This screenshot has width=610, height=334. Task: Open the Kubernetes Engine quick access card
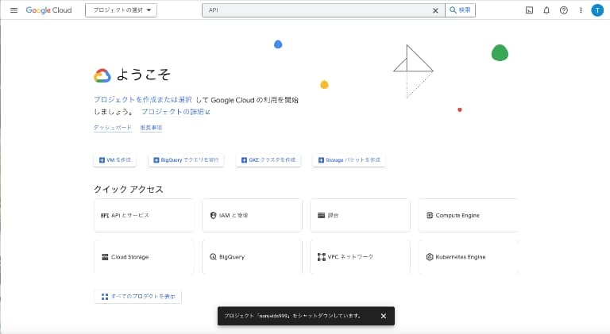coord(469,257)
